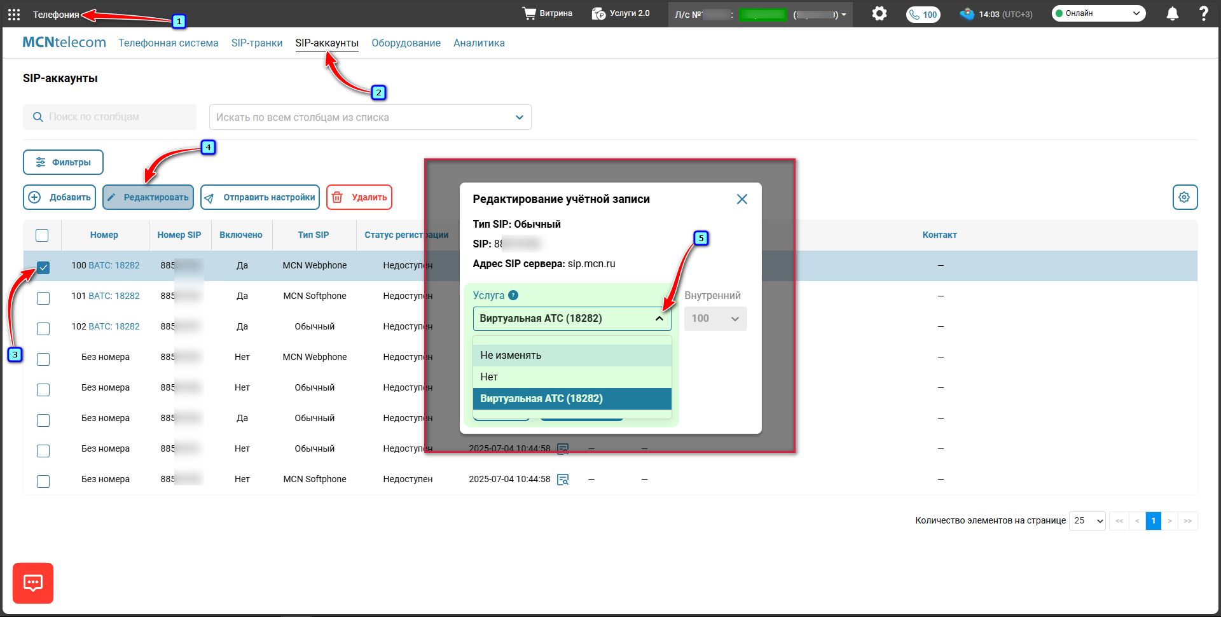Viewport: 1221px width, 617px height.
Task: Sort by Тип SIP column header
Action: click(x=314, y=235)
